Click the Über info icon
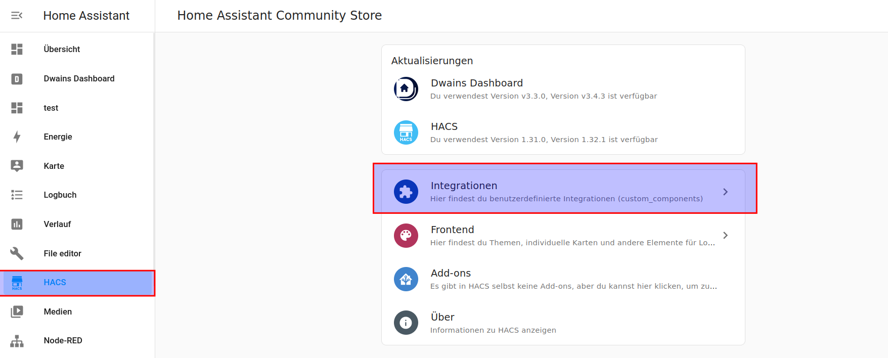This screenshot has height=358, width=888. [406, 323]
